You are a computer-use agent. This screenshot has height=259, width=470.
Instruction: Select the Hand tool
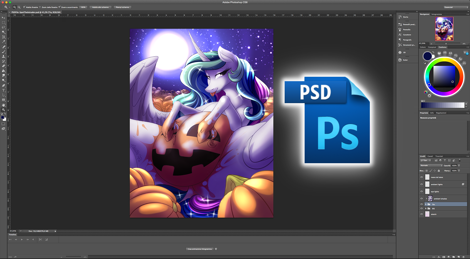pos(4,105)
